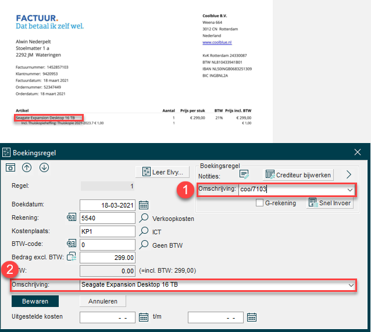Click the Regel number field showing 1
Image resolution: width=371 pixels, height=332 pixels.
pyautogui.click(x=108, y=186)
